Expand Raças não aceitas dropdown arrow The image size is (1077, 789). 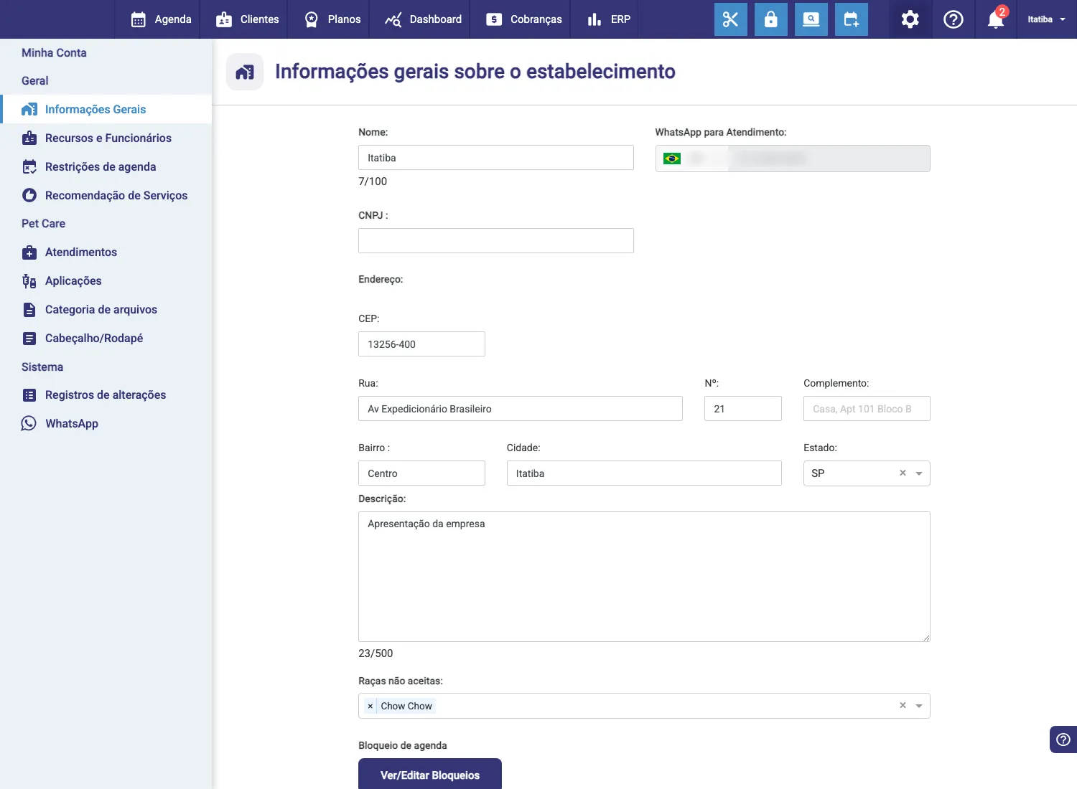click(919, 706)
